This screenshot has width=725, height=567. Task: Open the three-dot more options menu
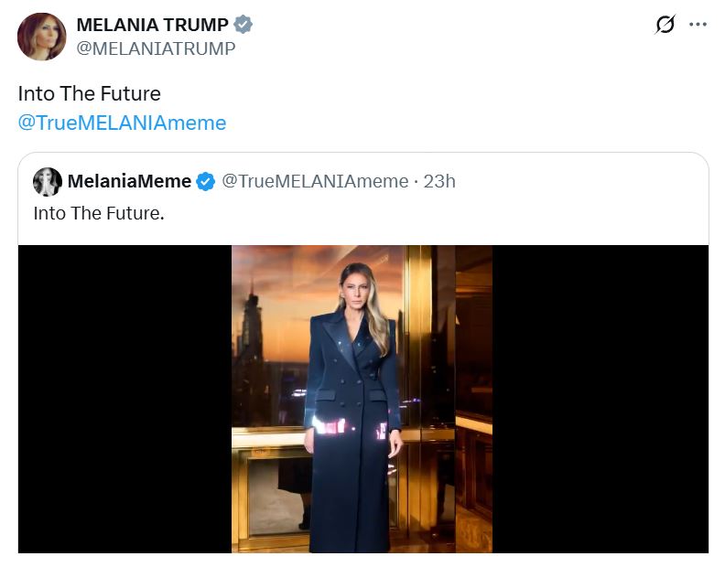point(698,25)
